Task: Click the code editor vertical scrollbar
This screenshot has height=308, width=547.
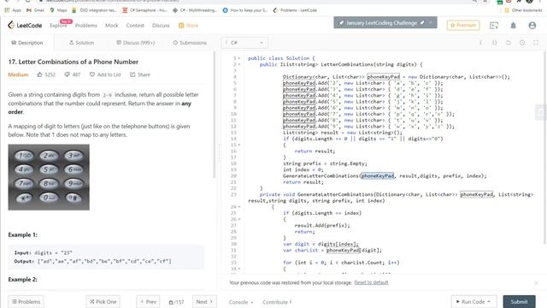Action: pyautogui.click(x=545, y=148)
